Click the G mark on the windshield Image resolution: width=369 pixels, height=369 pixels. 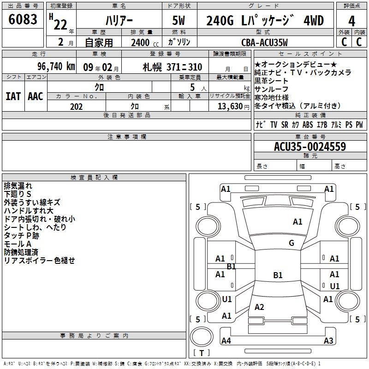point(292,243)
